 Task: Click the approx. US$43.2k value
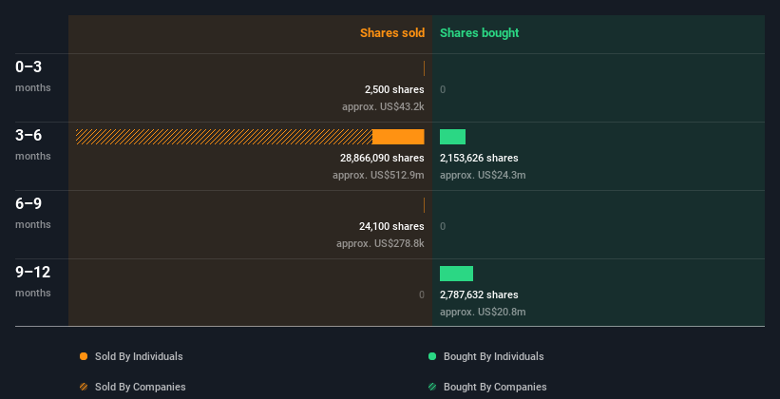tap(383, 107)
